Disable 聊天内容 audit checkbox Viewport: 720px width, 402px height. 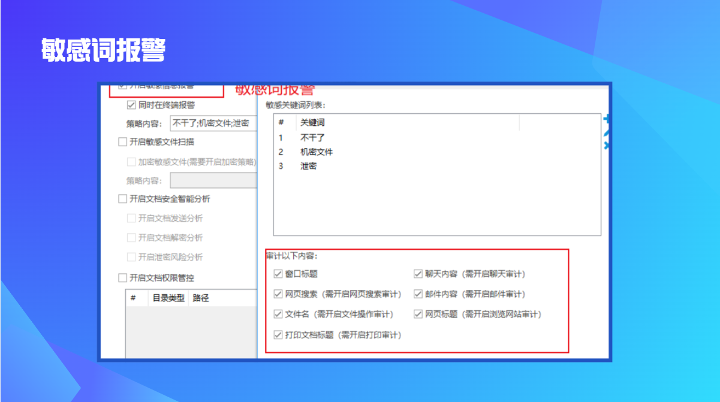418,274
